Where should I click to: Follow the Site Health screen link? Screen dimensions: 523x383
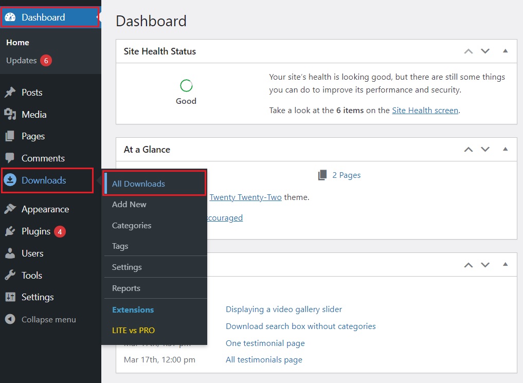coord(425,111)
